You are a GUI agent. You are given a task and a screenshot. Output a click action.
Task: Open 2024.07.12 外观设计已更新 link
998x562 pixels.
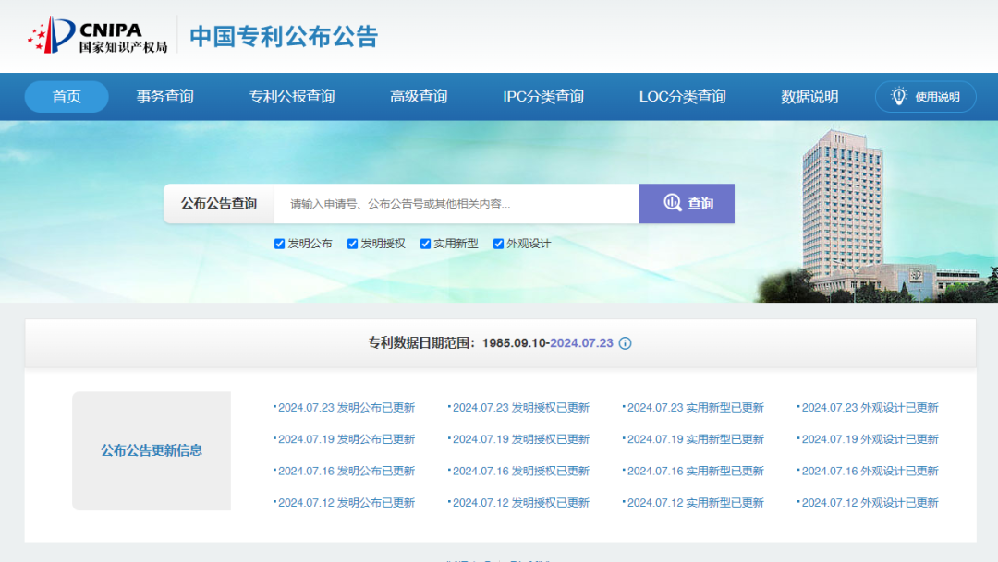tap(870, 503)
